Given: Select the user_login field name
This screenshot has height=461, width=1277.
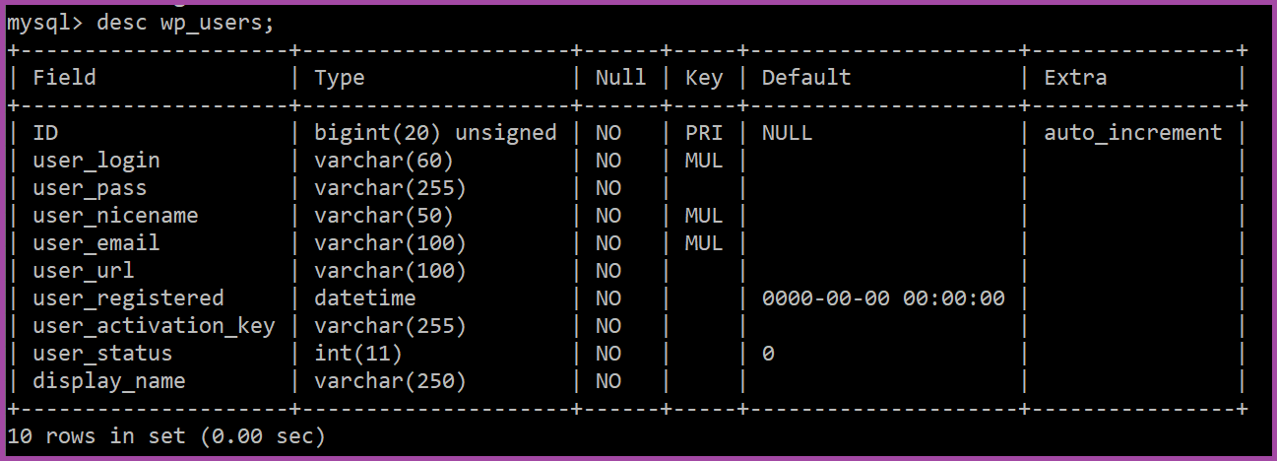Looking at the screenshot, I should [x=96, y=161].
